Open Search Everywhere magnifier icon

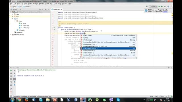tap(172, 7)
